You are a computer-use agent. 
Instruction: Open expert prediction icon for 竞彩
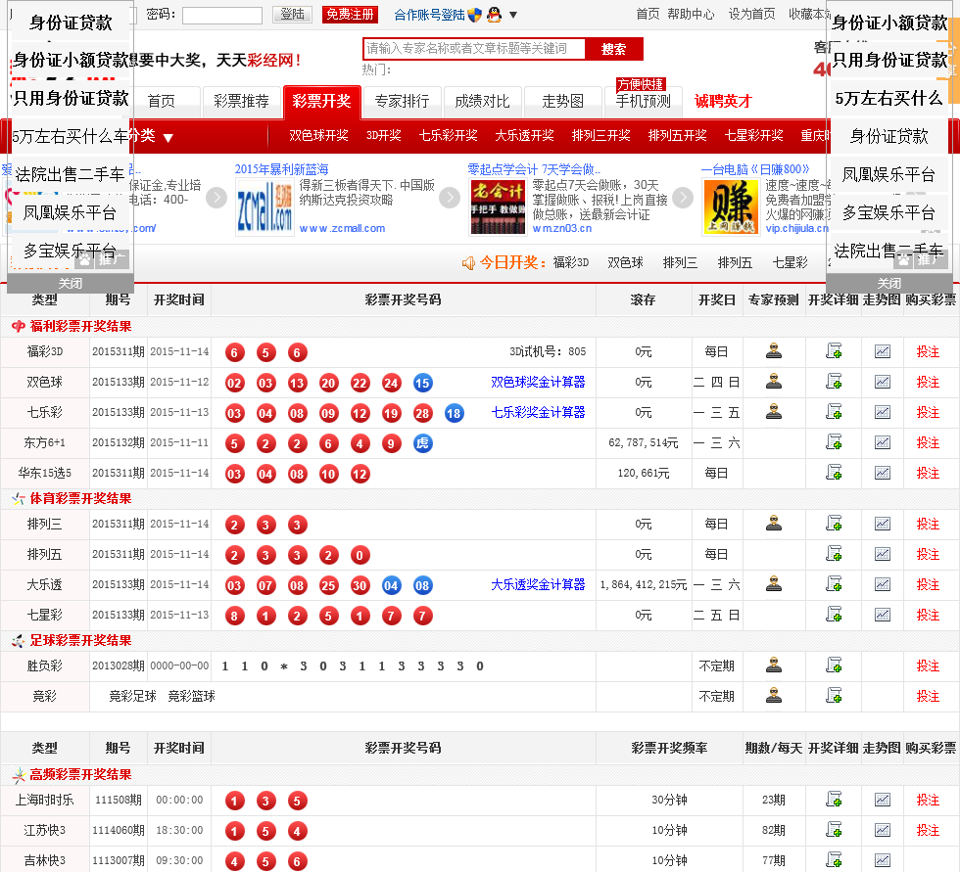pyautogui.click(x=774, y=695)
